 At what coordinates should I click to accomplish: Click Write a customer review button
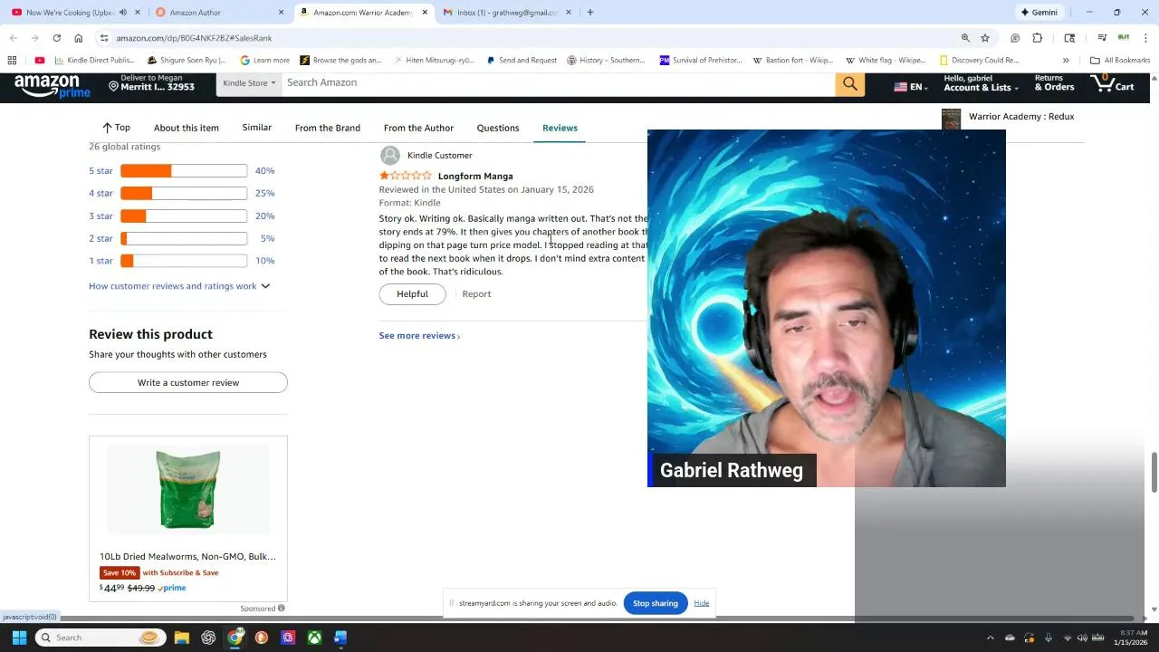click(188, 383)
